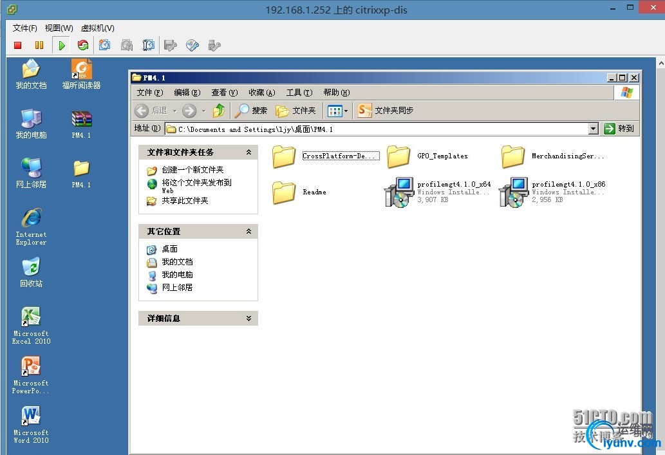Select Microsoft Excel 2010 shortcut

pos(31,326)
